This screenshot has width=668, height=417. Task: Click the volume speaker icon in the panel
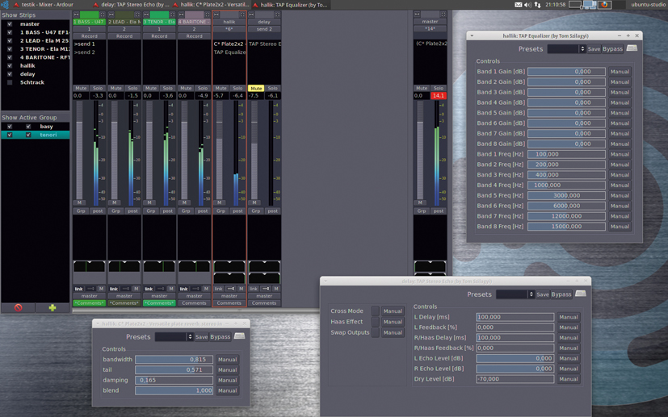527,5
